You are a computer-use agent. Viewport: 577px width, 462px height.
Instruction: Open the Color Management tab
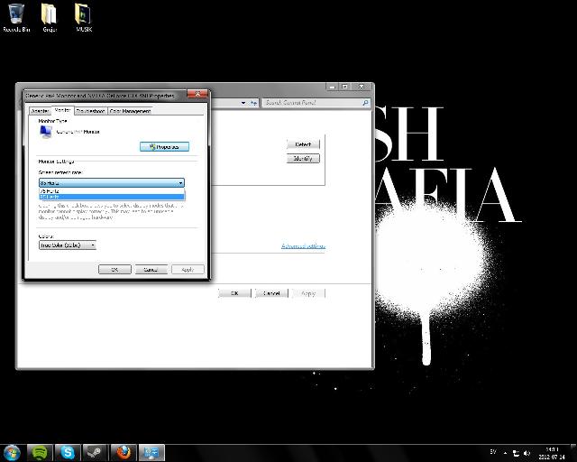[130, 111]
